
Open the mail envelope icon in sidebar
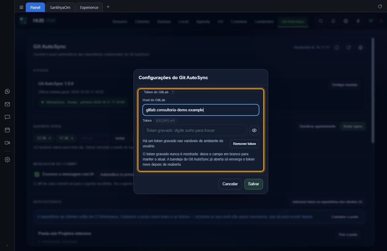click(x=7, y=104)
